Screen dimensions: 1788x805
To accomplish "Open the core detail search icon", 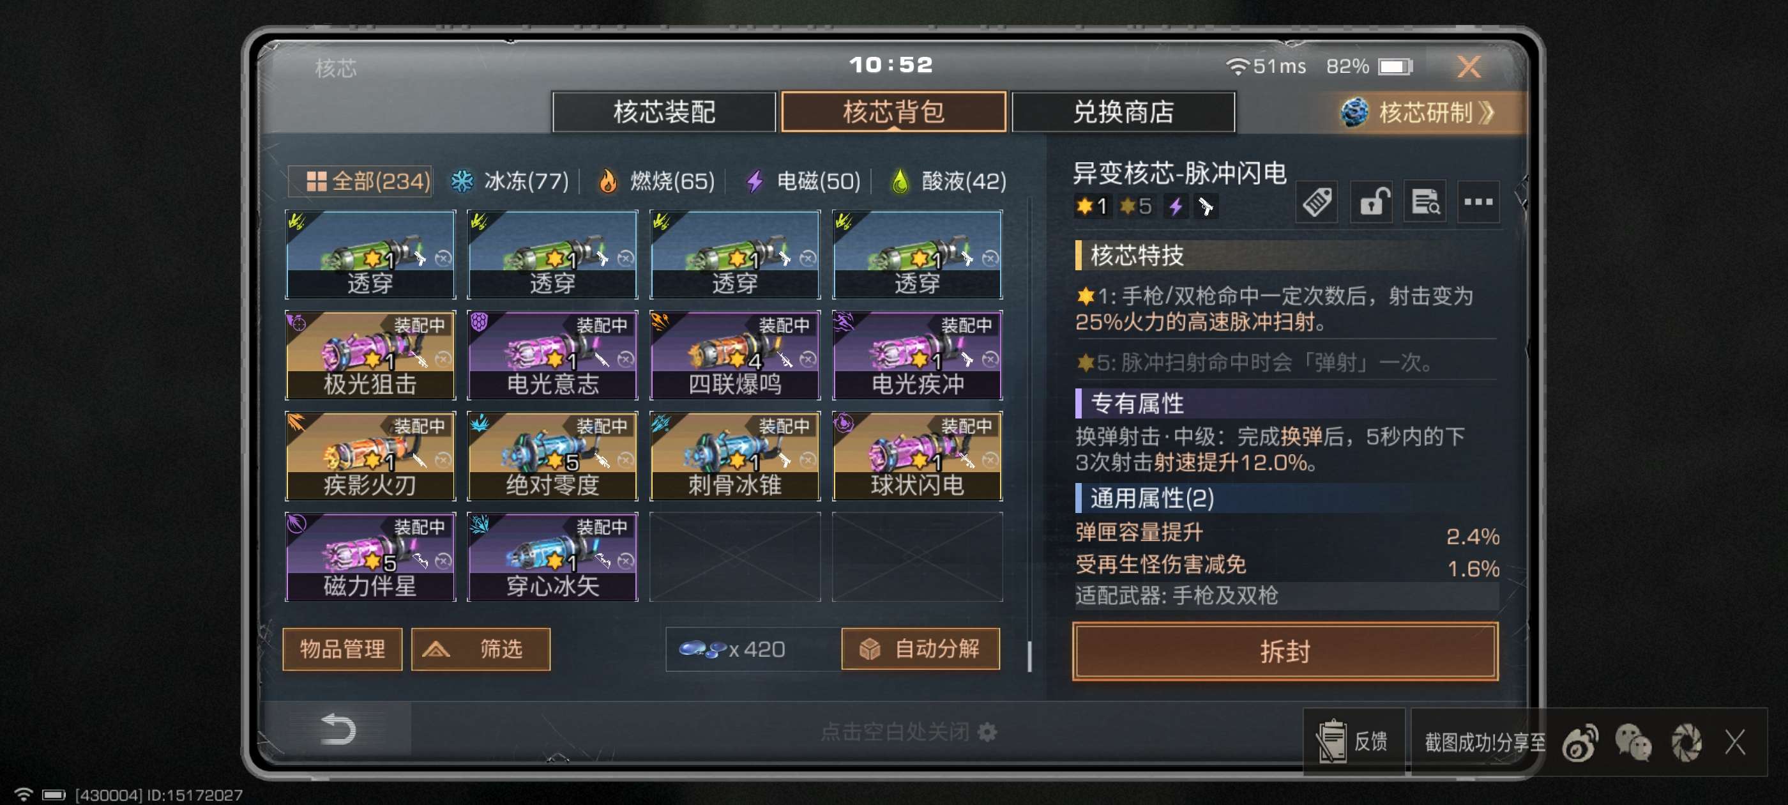I will click(x=1425, y=203).
